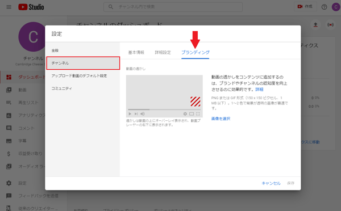Select コミュニティ in settings dialog

(x=83, y=88)
